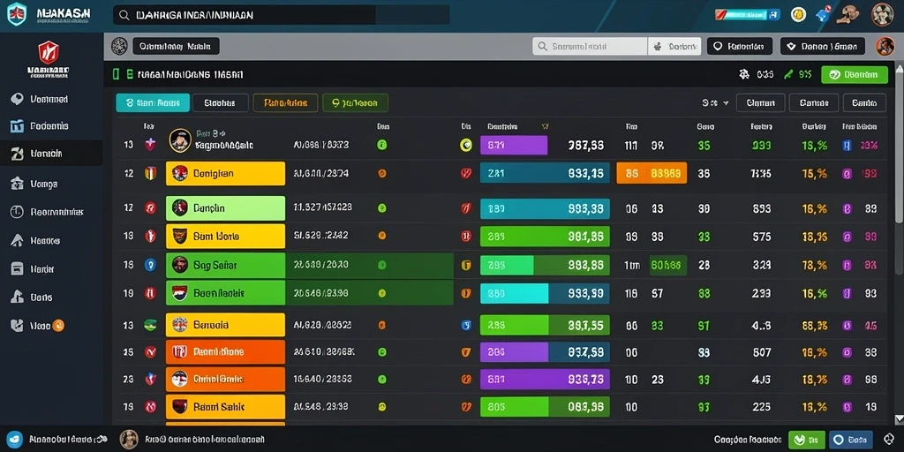Click the Gimren outlined button
904x452 pixels.
[760, 103]
